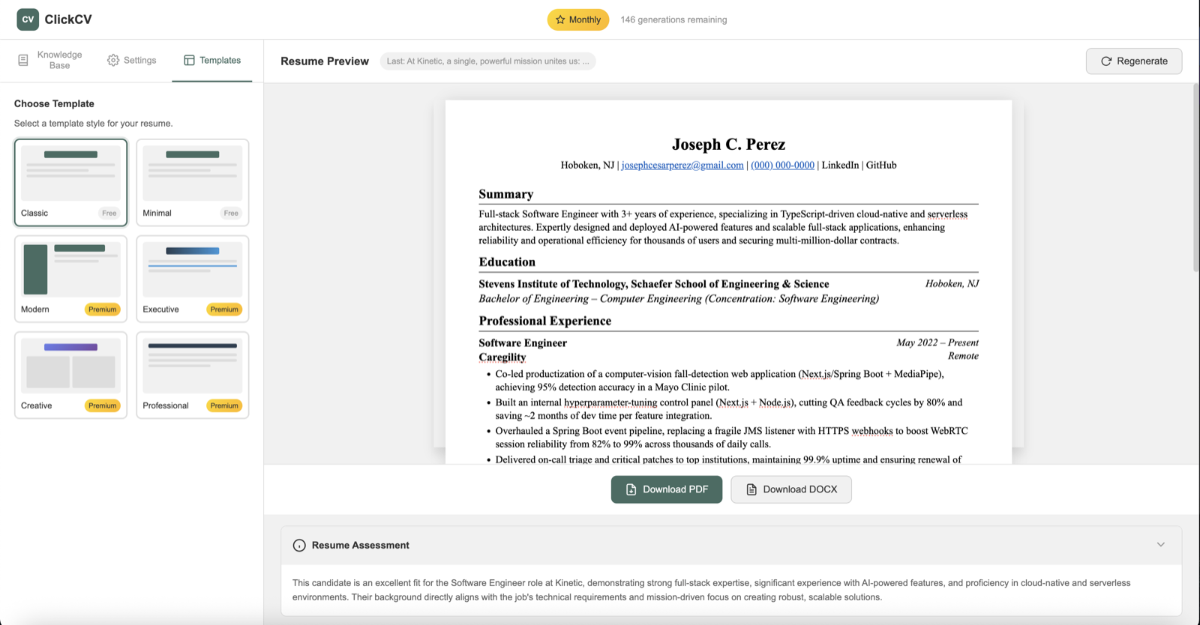Screen dimensions: 1200x625
Task: Click the Regenerate button
Action: 1134,61
